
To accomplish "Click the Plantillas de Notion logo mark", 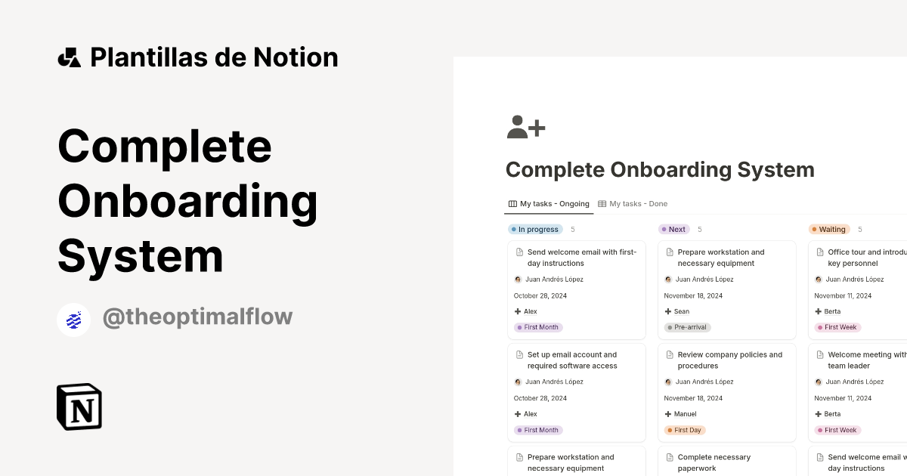I will 69,57.
